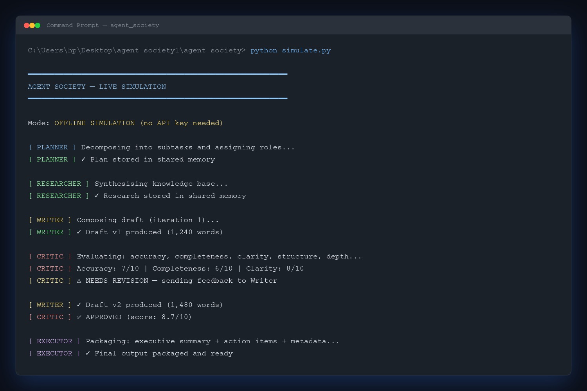Click the 'AGENT SOCIETY — LIVE SIMULATION' heading
The height and width of the screenshot is (391, 587).
97,87
